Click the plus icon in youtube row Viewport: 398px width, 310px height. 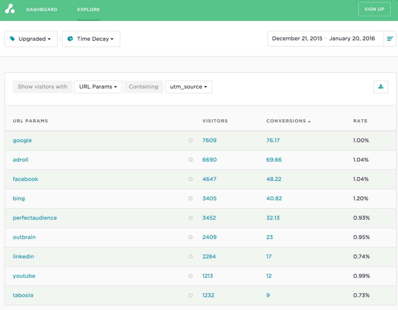(191, 276)
